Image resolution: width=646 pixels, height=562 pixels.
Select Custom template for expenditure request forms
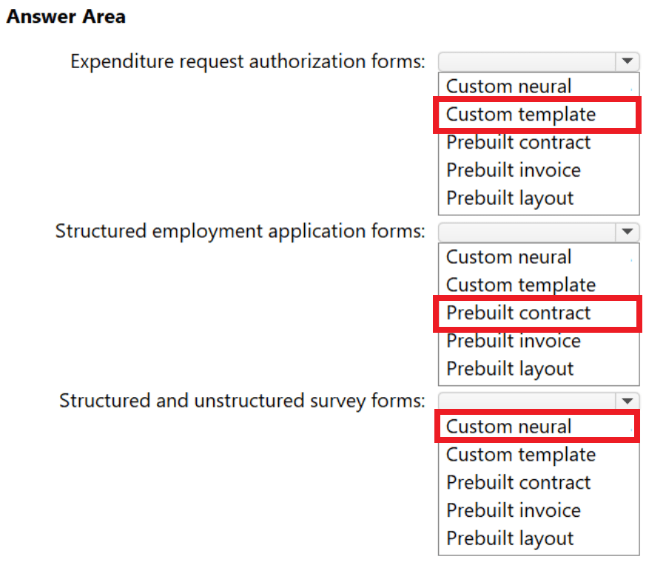520,115
